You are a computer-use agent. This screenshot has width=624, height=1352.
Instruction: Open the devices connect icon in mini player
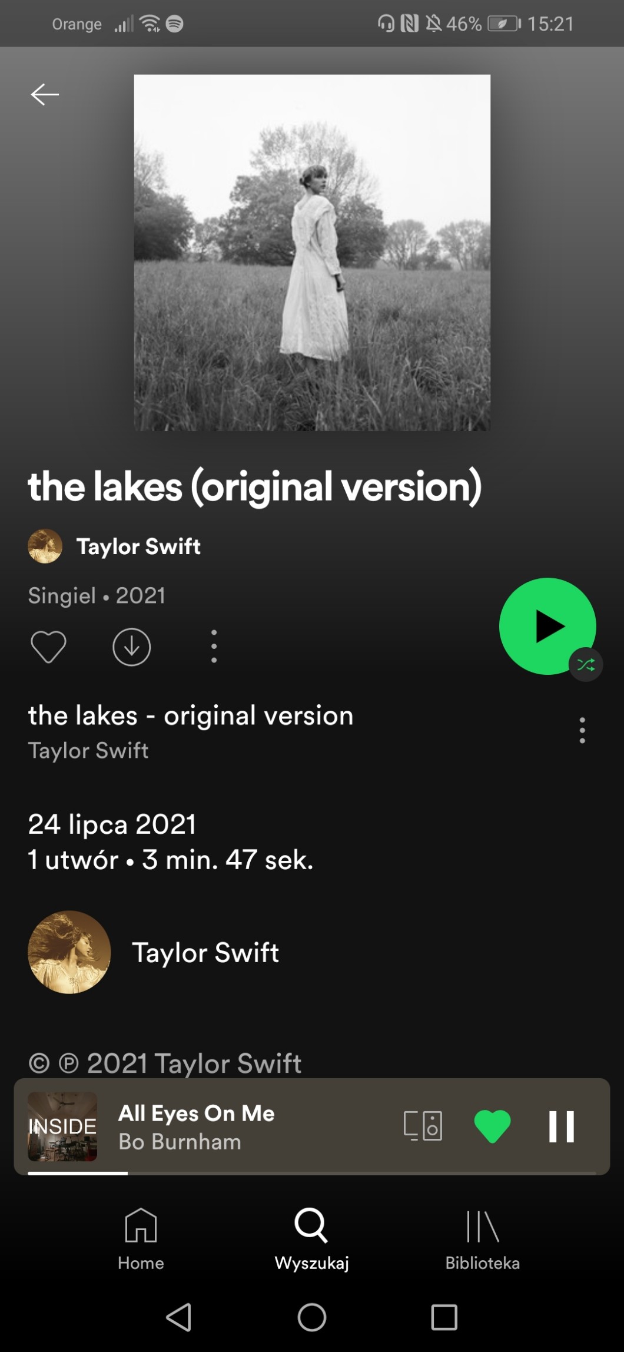tap(423, 1126)
